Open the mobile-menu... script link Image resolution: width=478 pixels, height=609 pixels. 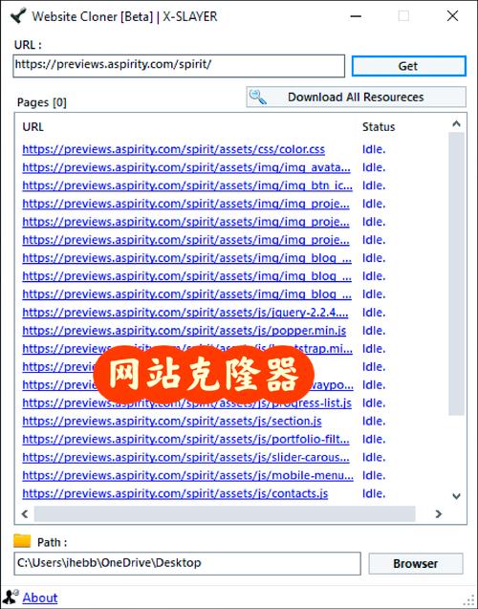click(188, 475)
